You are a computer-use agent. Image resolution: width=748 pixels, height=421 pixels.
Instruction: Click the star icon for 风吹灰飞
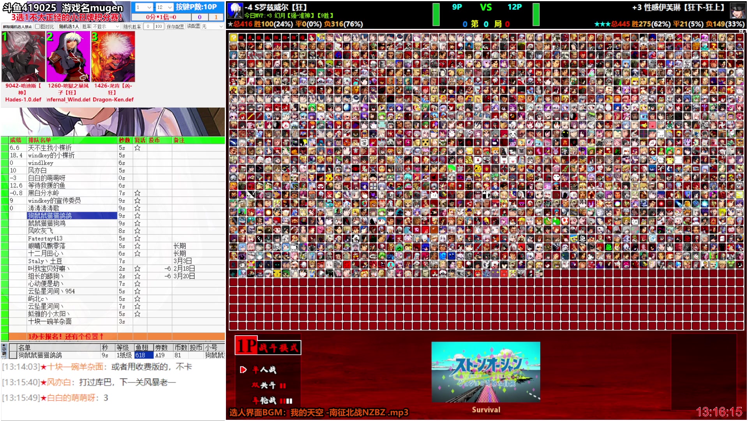click(137, 231)
